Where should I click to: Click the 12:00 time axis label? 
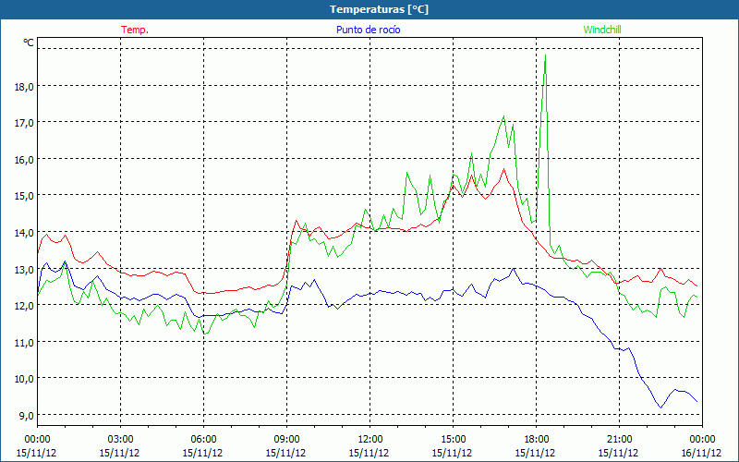click(370, 440)
